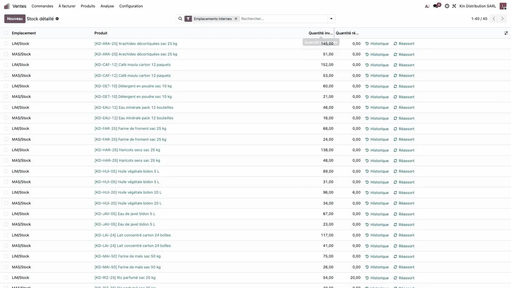
Task: Click the filter funnel icon in search box
Action: [x=188, y=19]
